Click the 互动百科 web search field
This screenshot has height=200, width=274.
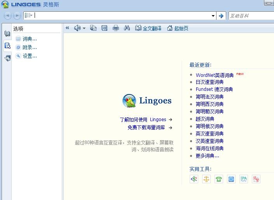(x=251, y=16)
